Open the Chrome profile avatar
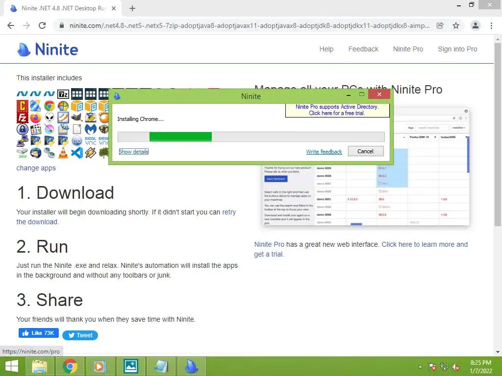This screenshot has height=376, width=502. pos(476,25)
